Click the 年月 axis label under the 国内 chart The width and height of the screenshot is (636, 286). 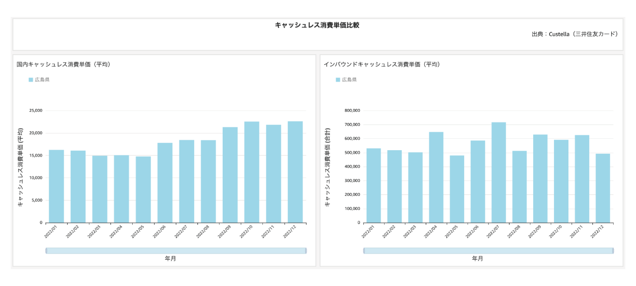(170, 259)
